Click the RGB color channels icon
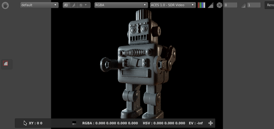The image size is (274, 129). click(201, 5)
